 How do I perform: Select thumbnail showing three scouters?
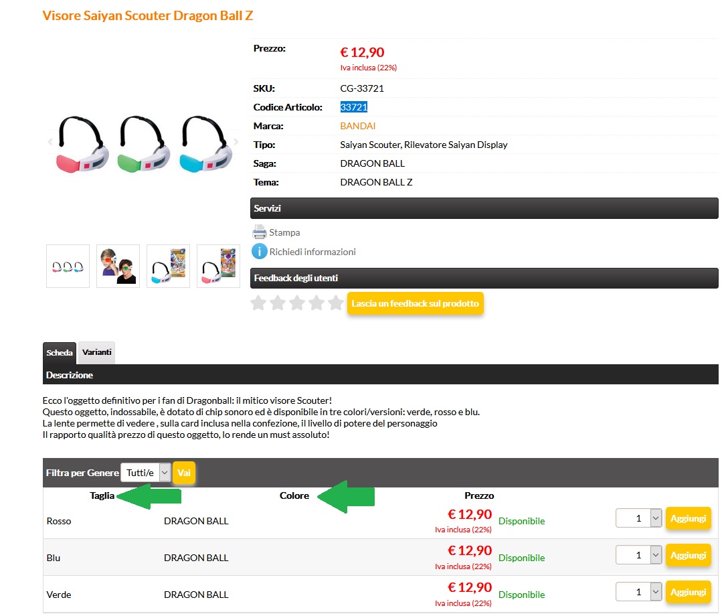coord(68,266)
